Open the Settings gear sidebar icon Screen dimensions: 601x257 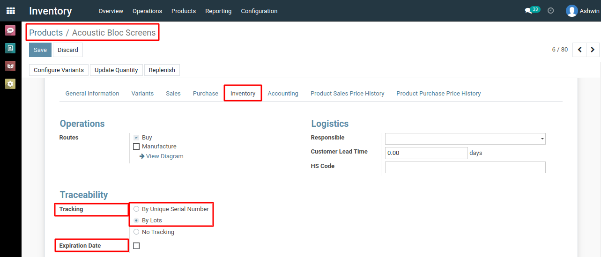point(10,84)
